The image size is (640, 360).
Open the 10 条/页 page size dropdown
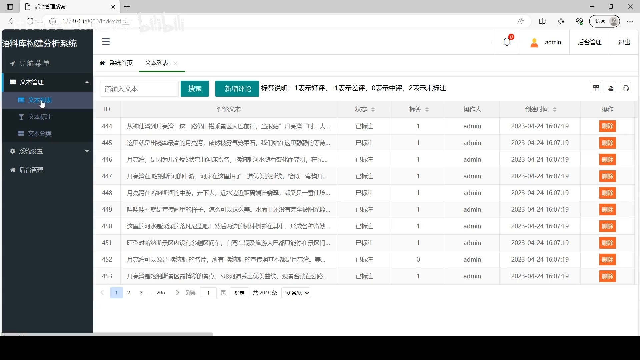295,293
